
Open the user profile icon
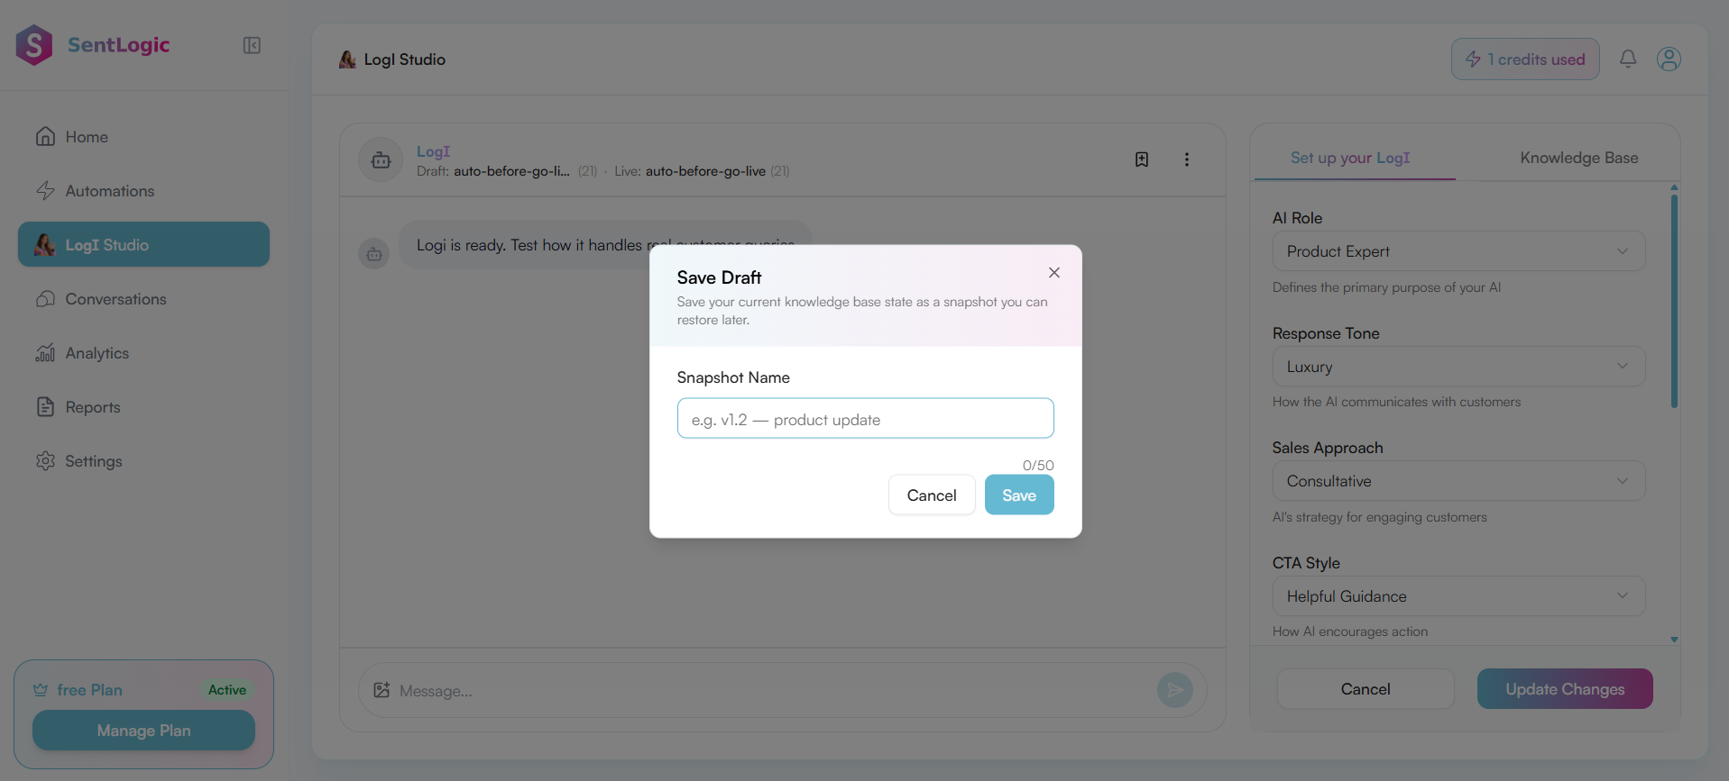pyautogui.click(x=1669, y=59)
